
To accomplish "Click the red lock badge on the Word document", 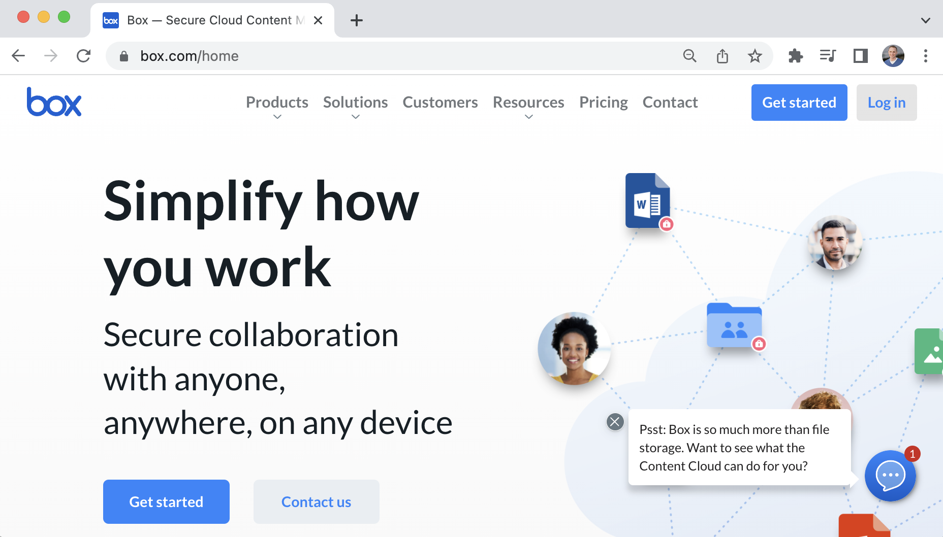I will pyautogui.click(x=667, y=224).
